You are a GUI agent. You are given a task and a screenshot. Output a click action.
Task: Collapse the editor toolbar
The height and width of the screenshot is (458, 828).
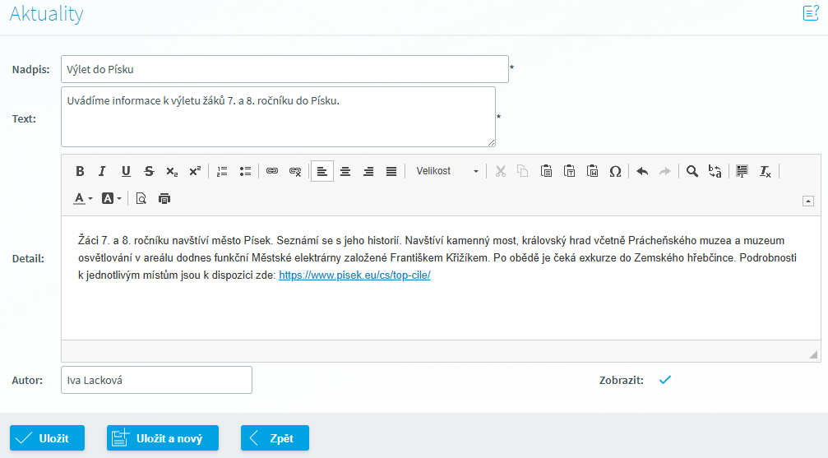(807, 201)
